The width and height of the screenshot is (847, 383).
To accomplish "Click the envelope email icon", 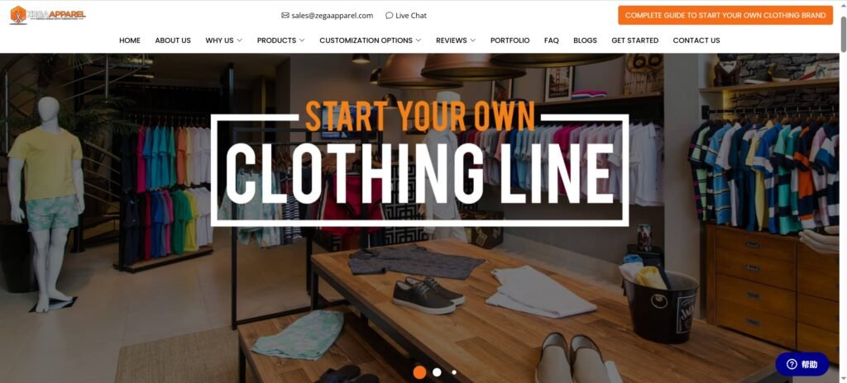I will coord(285,15).
